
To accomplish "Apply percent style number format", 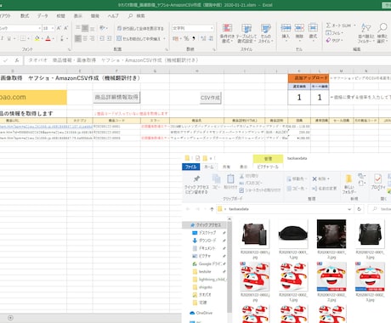I will click(186, 38).
